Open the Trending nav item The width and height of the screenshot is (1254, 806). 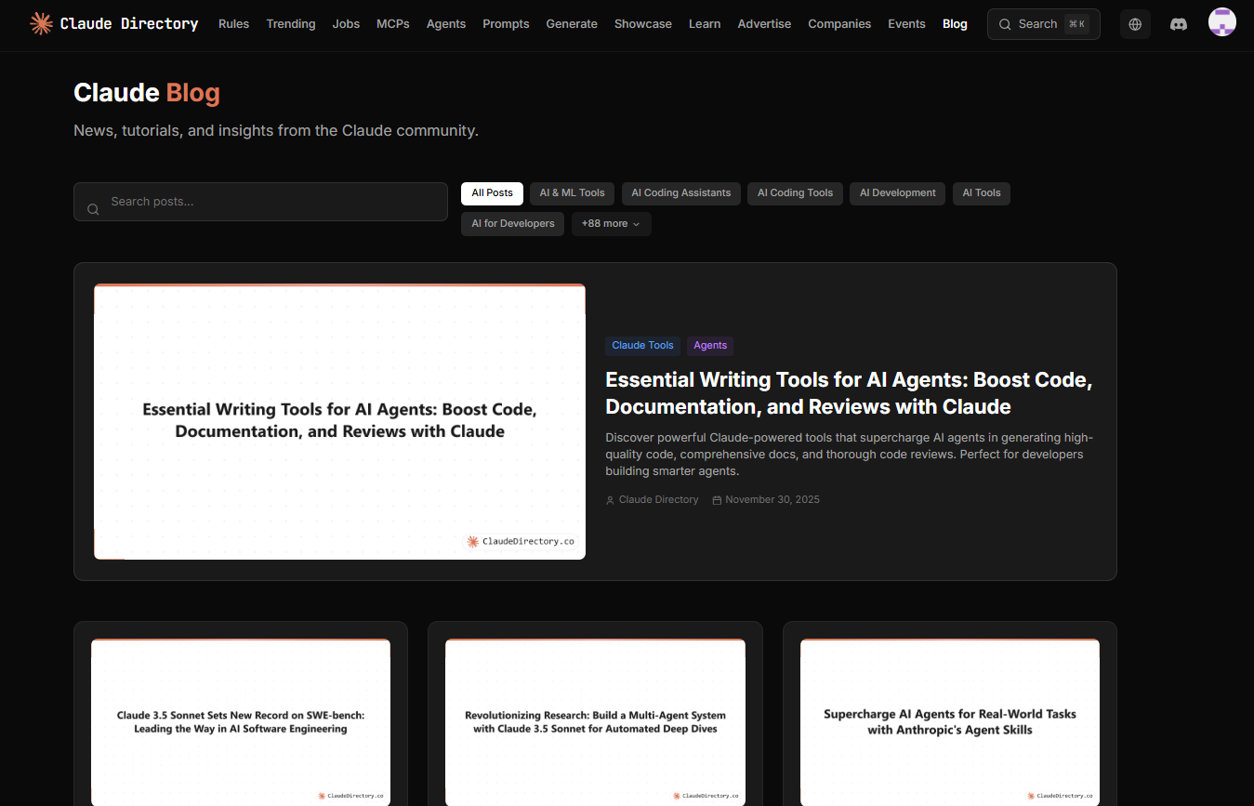tap(291, 24)
